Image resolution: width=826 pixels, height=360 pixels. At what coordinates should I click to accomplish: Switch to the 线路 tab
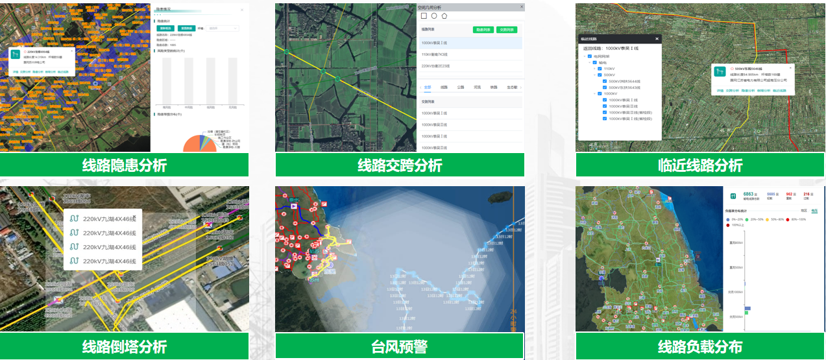tap(444, 87)
